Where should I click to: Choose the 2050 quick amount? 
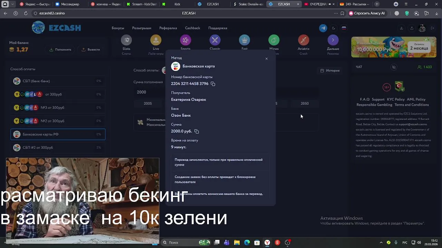(x=305, y=103)
